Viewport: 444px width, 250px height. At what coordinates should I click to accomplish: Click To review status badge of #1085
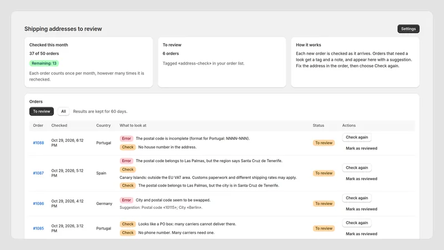[324, 228]
